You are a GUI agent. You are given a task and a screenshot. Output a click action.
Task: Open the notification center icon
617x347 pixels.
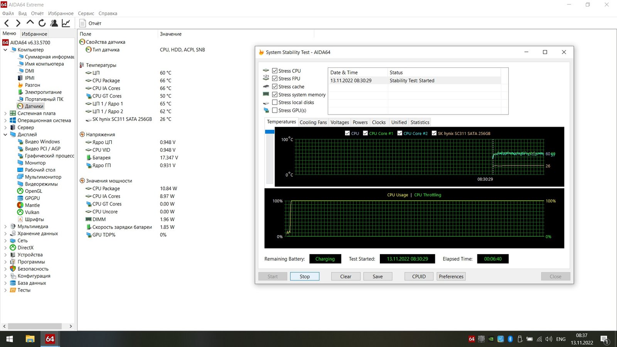pos(605,339)
